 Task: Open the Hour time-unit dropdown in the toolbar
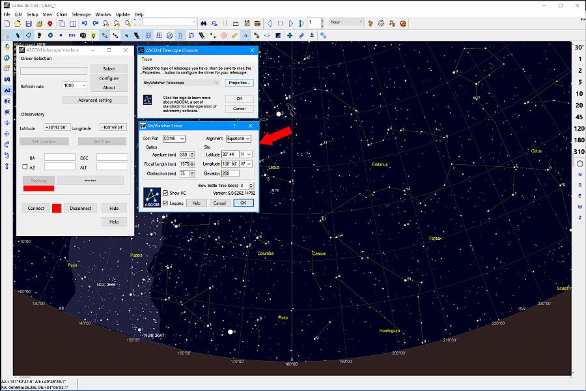pos(346,22)
